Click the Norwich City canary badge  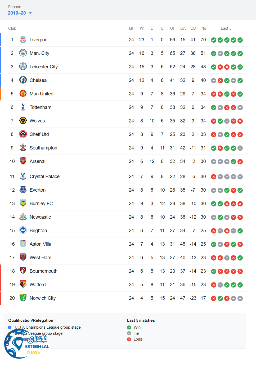click(x=23, y=298)
